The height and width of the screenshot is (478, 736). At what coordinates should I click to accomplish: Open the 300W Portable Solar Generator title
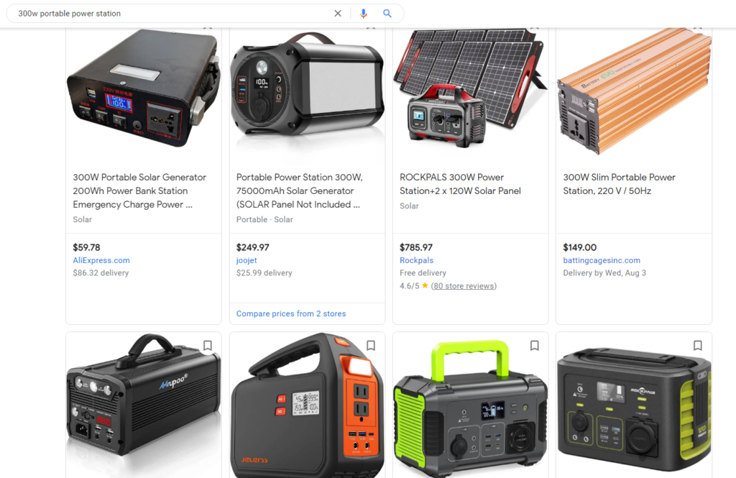139,190
